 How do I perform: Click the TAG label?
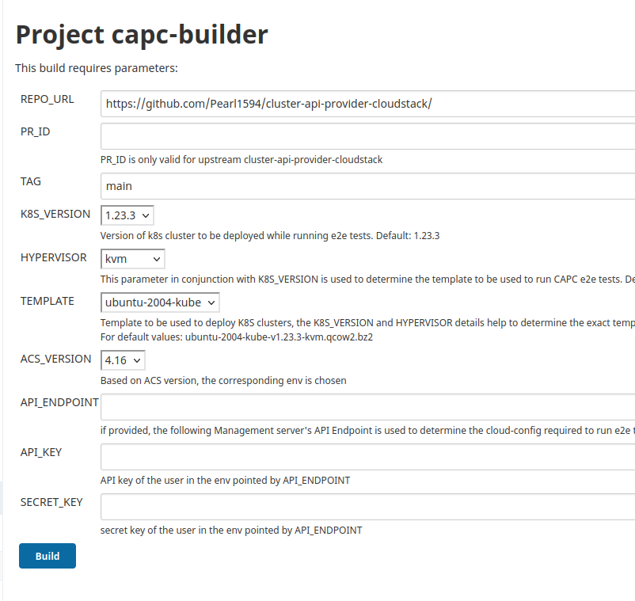tap(31, 181)
